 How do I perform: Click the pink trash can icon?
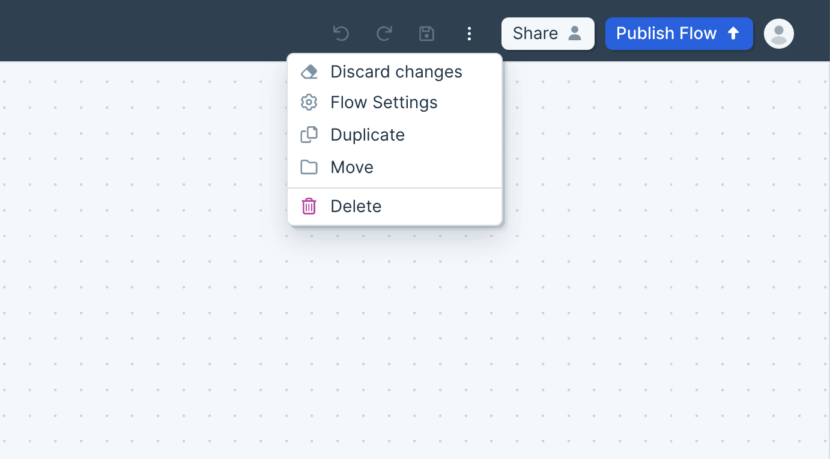pyautogui.click(x=309, y=207)
